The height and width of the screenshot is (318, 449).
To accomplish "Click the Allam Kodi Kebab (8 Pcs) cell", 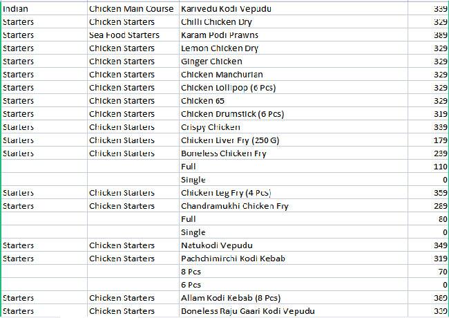I will click(230, 298).
